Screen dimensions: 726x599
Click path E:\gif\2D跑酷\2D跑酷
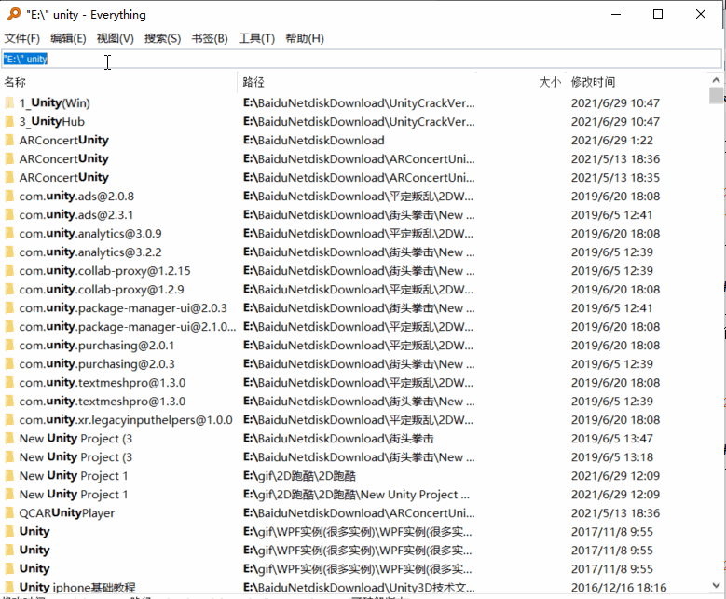pyautogui.click(x=299, y=476)
